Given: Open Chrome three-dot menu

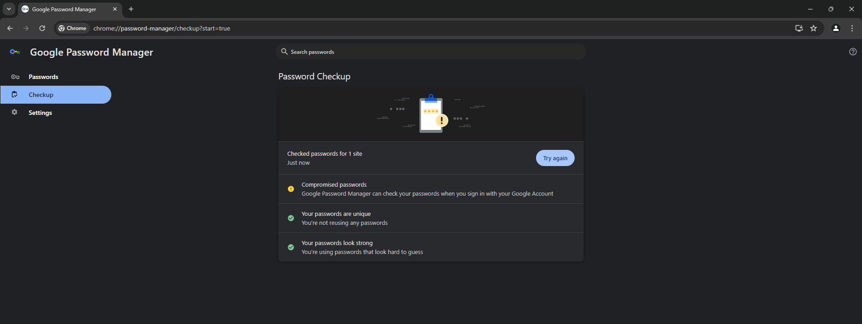Looking at the screenshot, I should (x=852, y=28).
